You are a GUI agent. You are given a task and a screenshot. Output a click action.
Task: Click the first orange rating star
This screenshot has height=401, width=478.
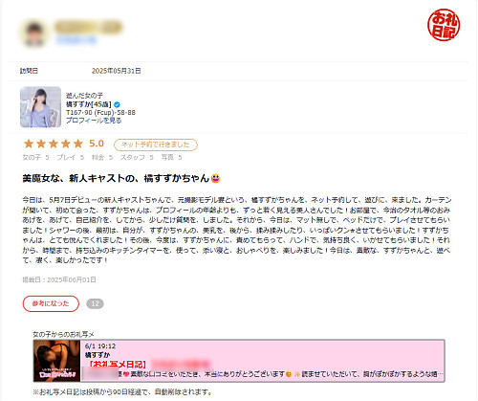tap(29, 144)
